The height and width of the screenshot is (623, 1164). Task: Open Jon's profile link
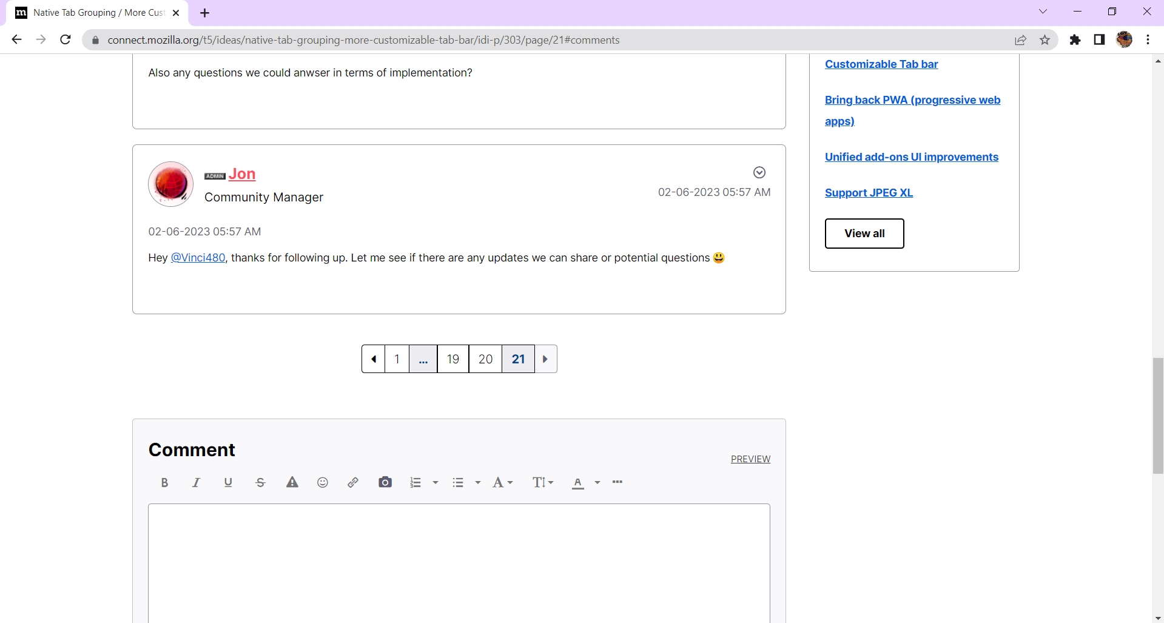point(242,174)
